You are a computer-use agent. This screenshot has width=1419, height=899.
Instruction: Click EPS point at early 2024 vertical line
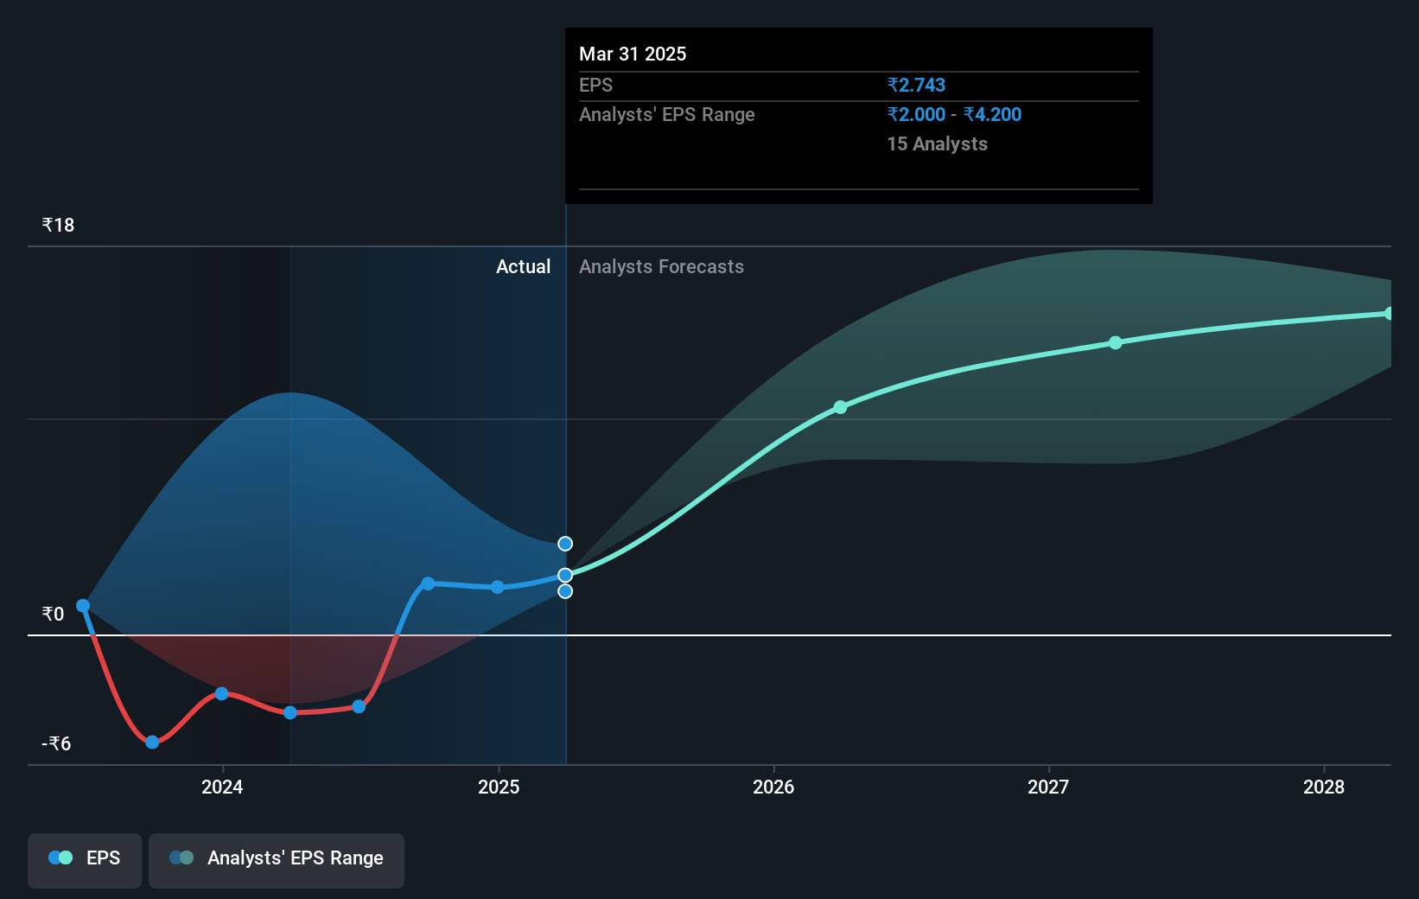[290, 712]
